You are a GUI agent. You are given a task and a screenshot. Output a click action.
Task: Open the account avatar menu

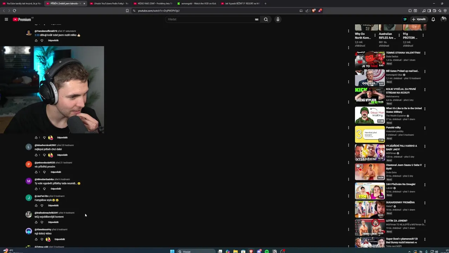click(x=443, y=19)
